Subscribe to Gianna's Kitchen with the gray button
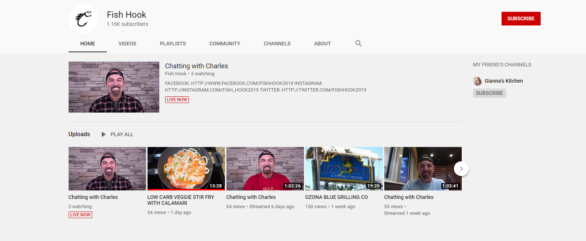This screenshot has height=241, width=586. click(489, 93)
